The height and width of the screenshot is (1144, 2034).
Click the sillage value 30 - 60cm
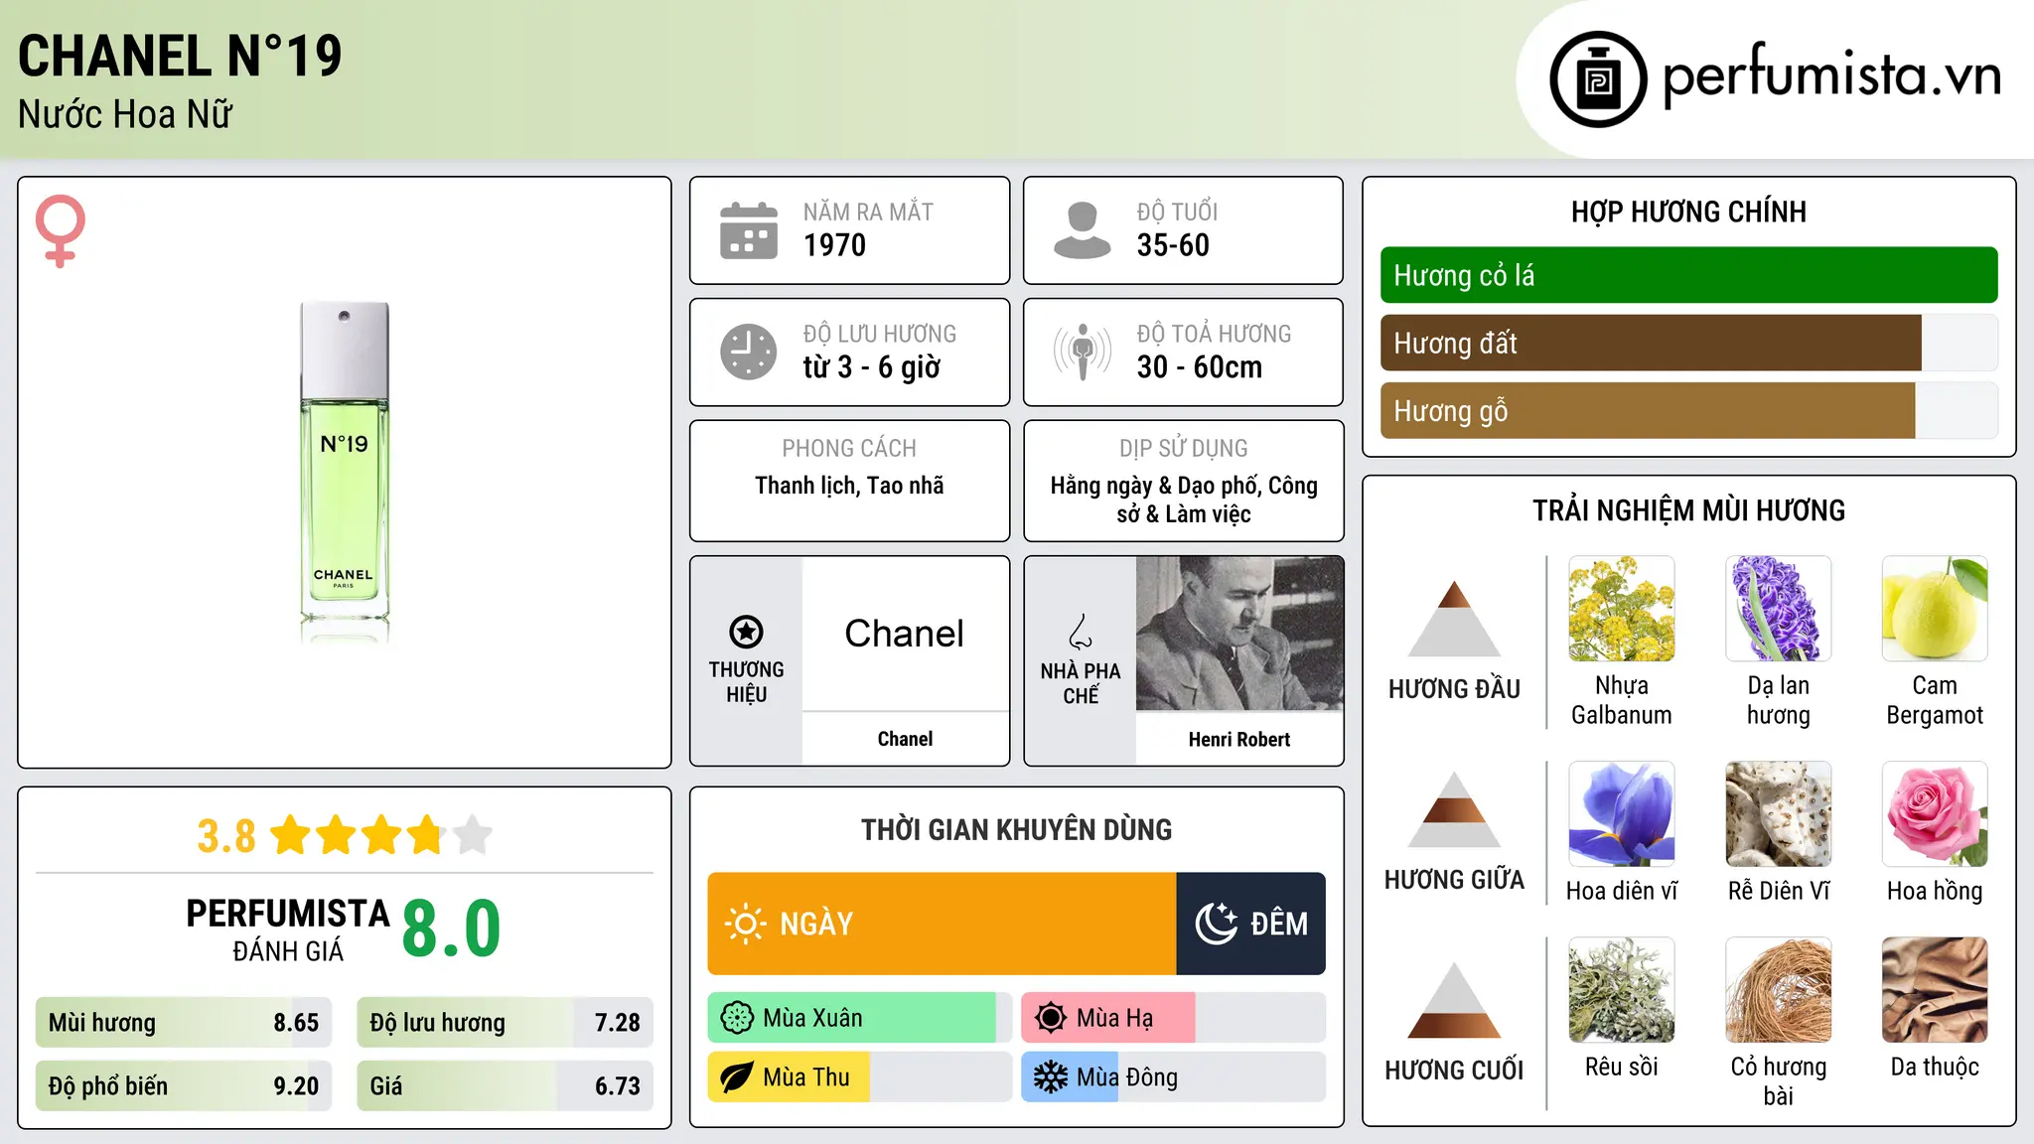(1200, 367)
